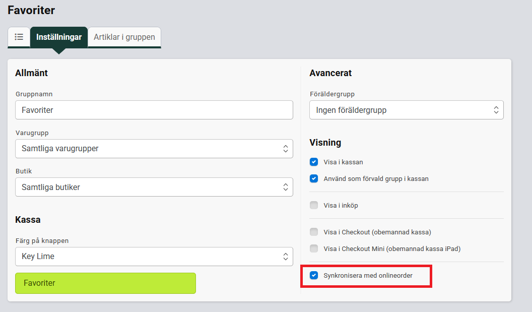Uncheck Visa i kassan checkbox
532x312 pixels.
pyautogui.click(x=314, y=162)
